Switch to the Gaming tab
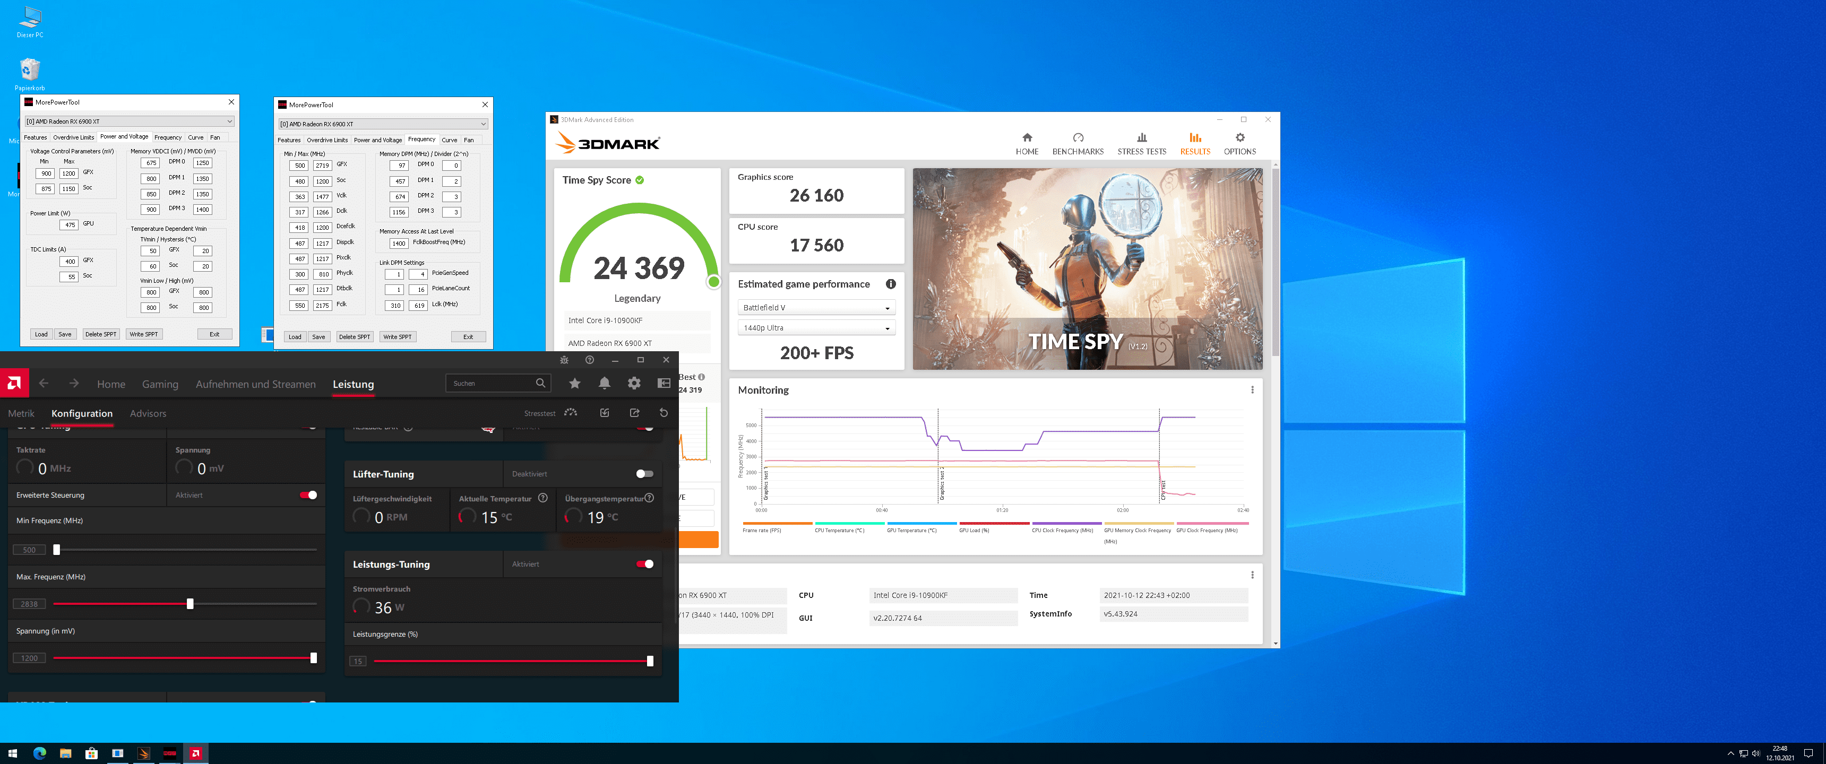This screenshot has width=1826, height=764. tap(160, 384)
